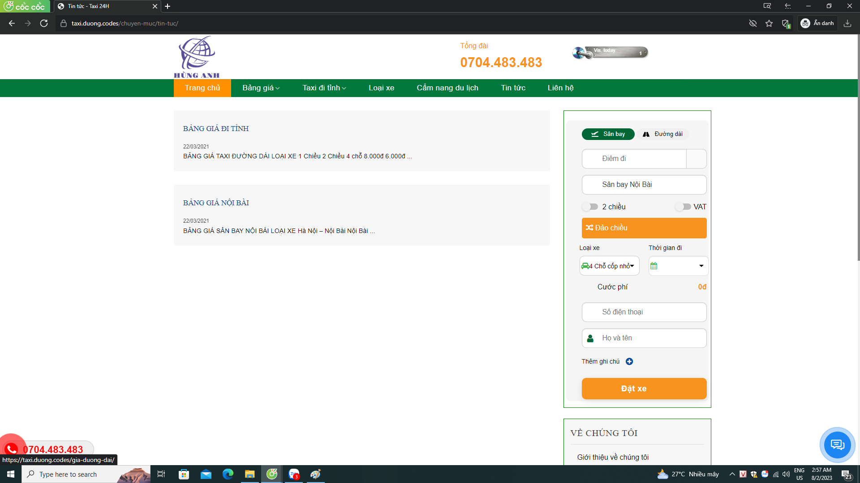Click calendar icon in Thời gian đi

tap(654, 266)
